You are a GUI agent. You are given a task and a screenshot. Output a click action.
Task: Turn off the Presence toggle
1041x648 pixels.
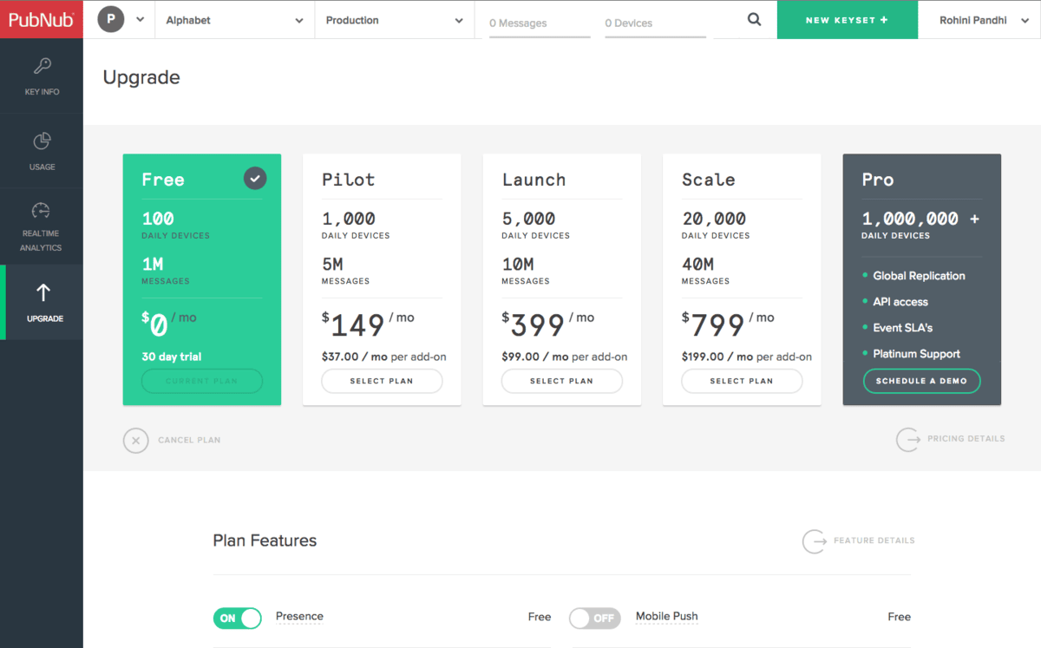coord(237,618)
